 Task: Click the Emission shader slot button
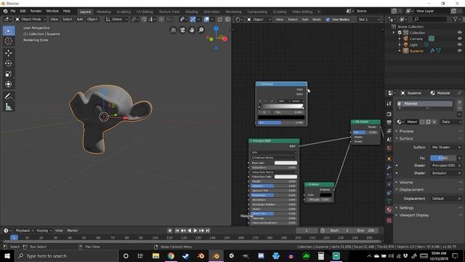[x=443, y=173]
